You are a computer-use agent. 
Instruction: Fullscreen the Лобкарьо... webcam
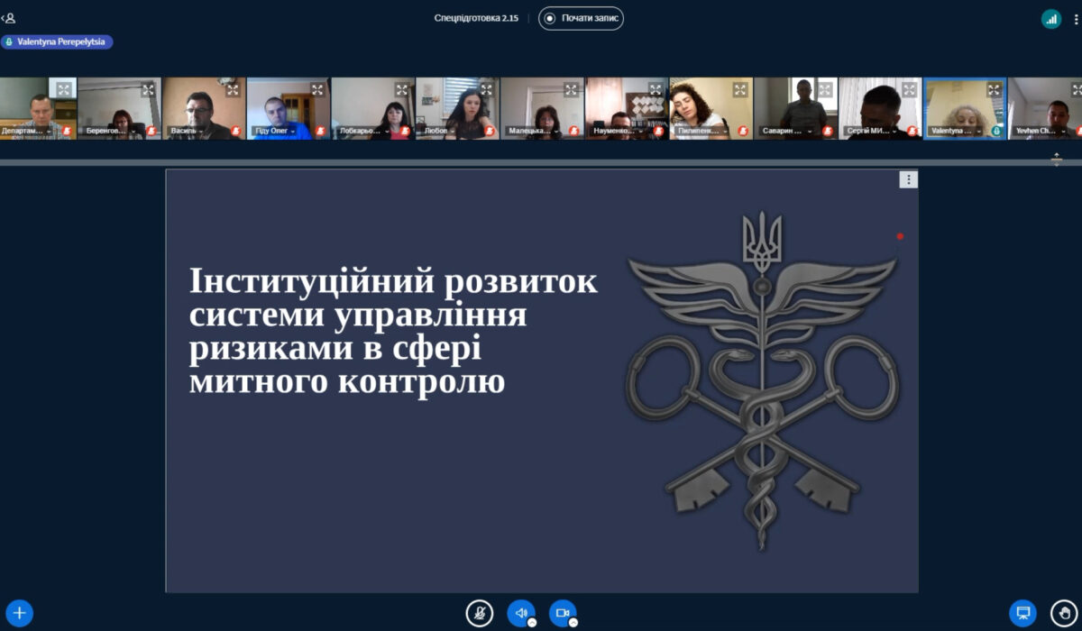pyautogui.click(x=402, y=89)
